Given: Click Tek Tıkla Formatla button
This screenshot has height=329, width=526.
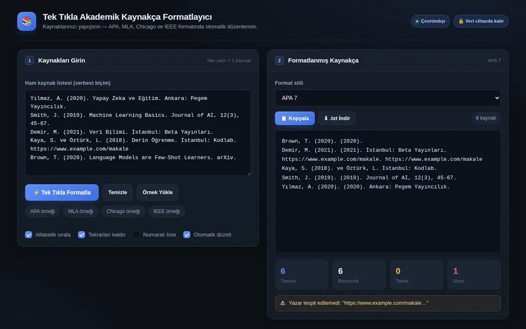Looking at the screenshot, I should pos(62,193).
